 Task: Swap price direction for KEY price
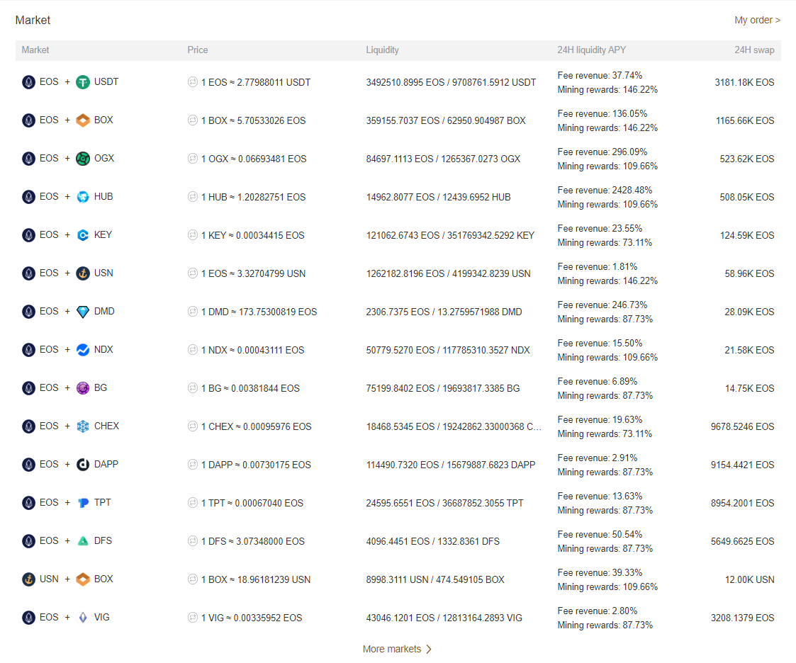192,235
